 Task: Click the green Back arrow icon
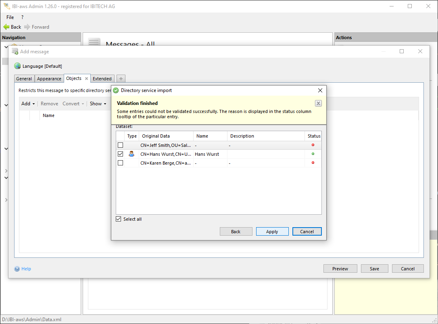coord(6,27)
